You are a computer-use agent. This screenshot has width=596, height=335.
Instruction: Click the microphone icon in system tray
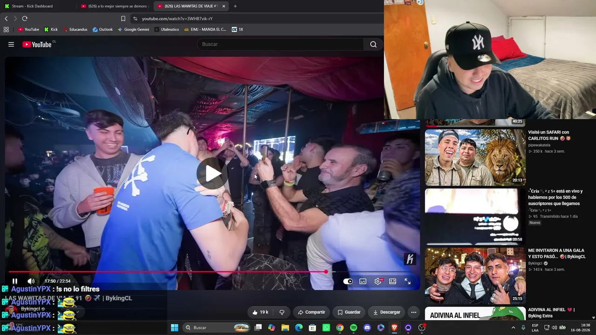[x=523, y=328]
